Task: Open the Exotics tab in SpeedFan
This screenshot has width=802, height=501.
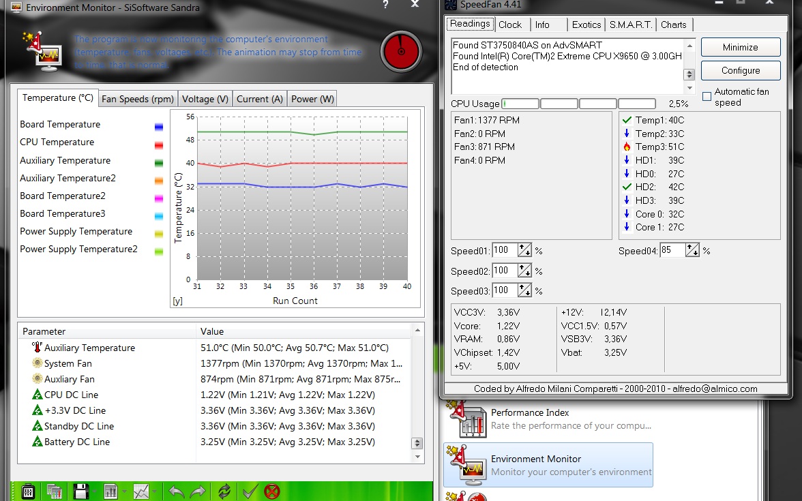Action: [586, 25]
